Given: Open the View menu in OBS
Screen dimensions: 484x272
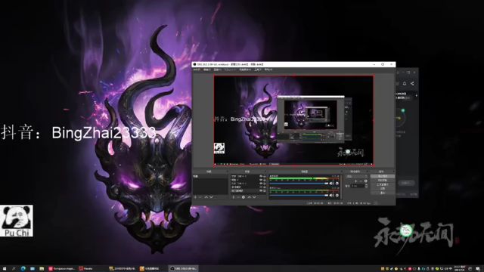Looking at the screenshot, I should coord(217,70).
